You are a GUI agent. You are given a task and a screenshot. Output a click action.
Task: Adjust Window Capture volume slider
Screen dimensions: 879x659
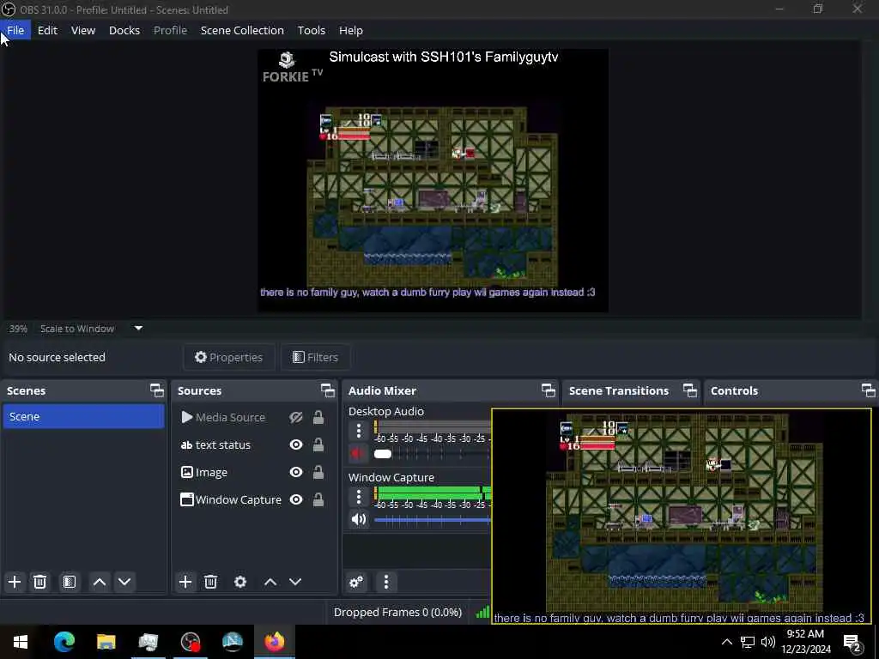[x=433, y=520]
